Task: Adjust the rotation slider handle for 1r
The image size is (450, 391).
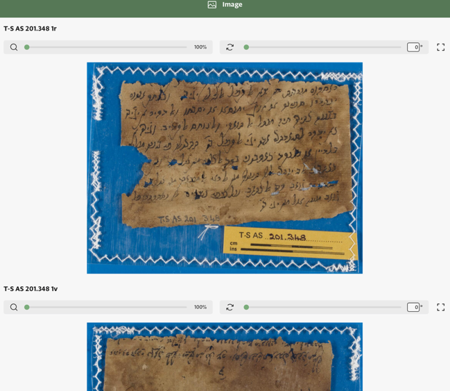Action: pyautogui.click(x=246, y=47)
